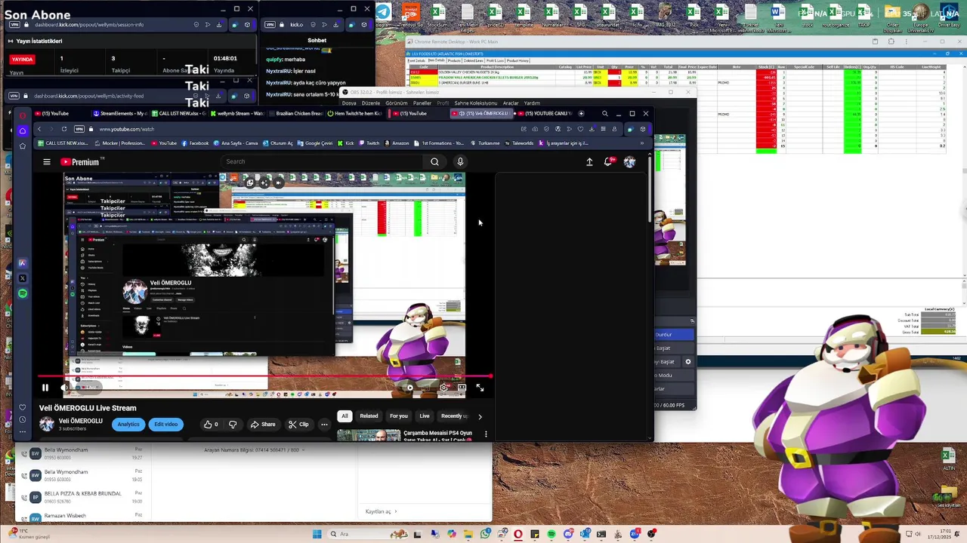Open Windows Start menu
This screenshot has height=543, width=967.
317,534
